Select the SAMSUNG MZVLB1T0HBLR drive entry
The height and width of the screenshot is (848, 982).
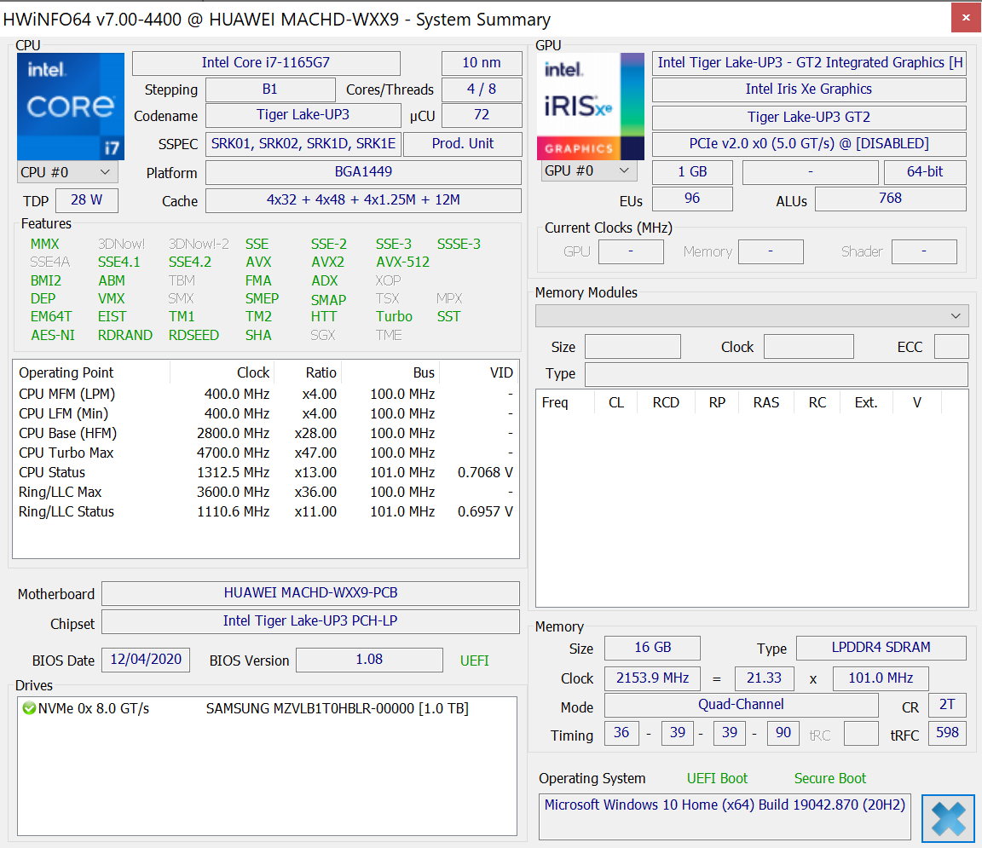(337, 708)
